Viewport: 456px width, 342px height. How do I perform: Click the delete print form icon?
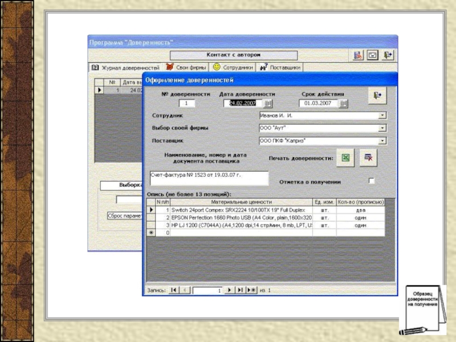coord(368,158)
